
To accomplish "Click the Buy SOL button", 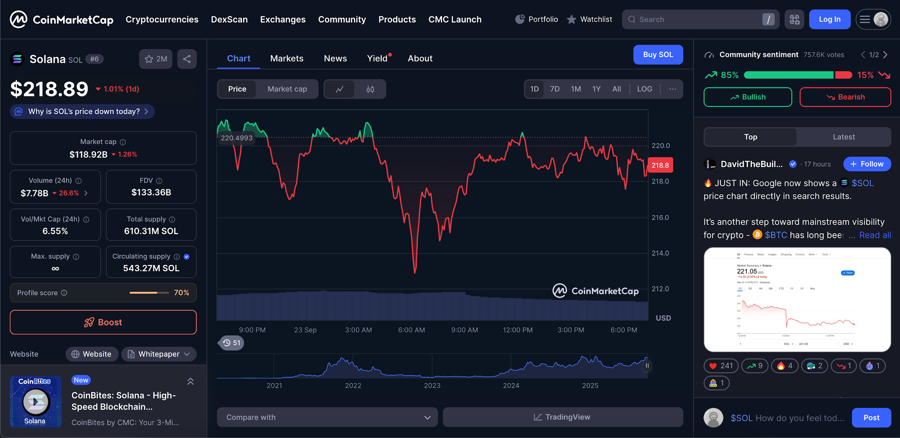I will (658, 55).
